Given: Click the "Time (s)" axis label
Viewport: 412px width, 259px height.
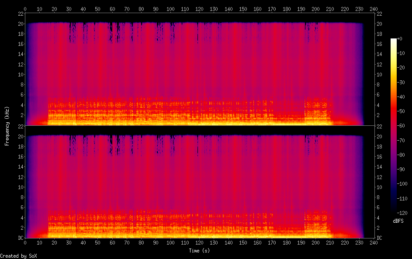Looking at the screenshot, I should (199, 251).
